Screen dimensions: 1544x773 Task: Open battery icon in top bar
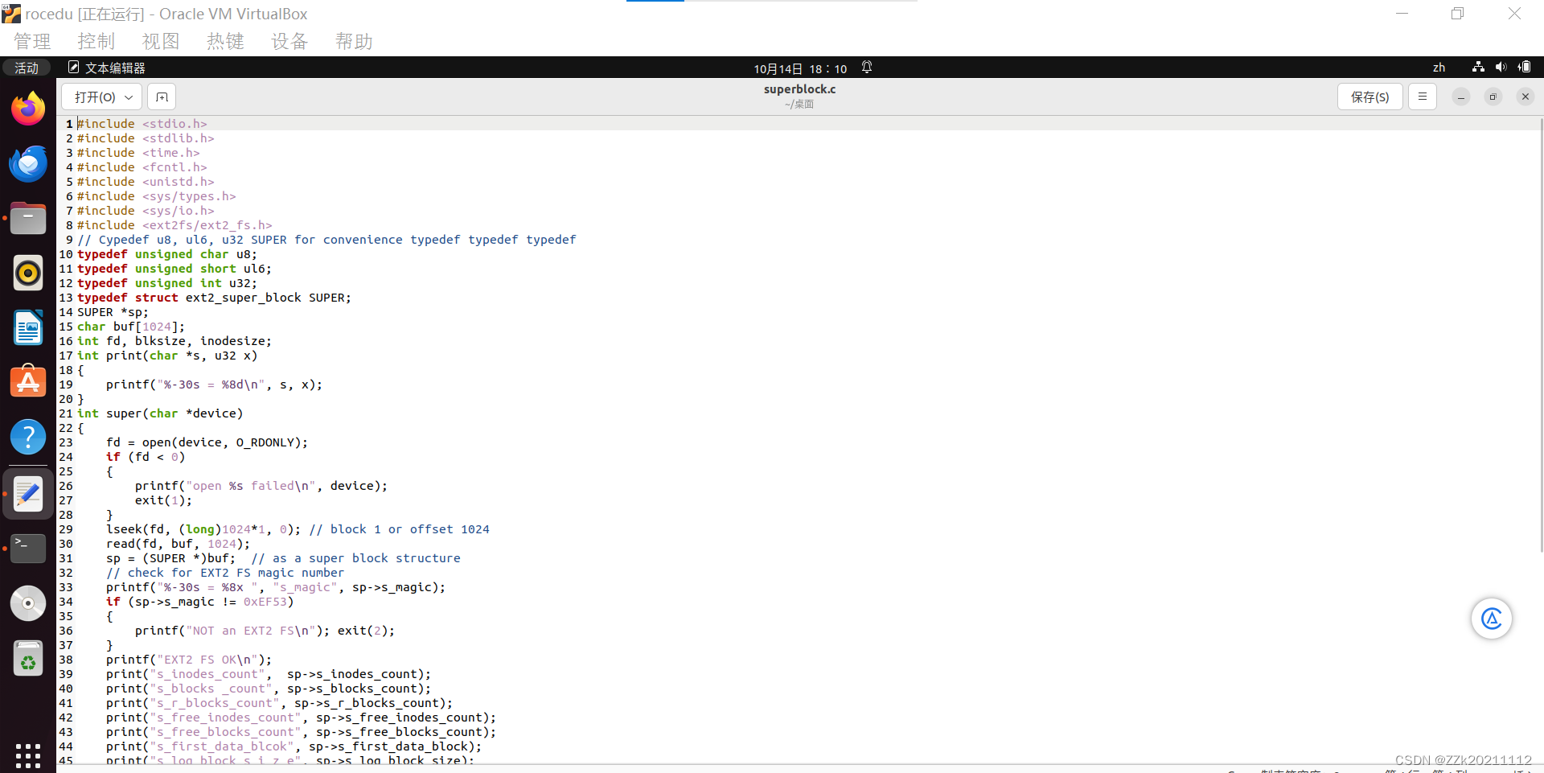click(x=1524, y=68)
